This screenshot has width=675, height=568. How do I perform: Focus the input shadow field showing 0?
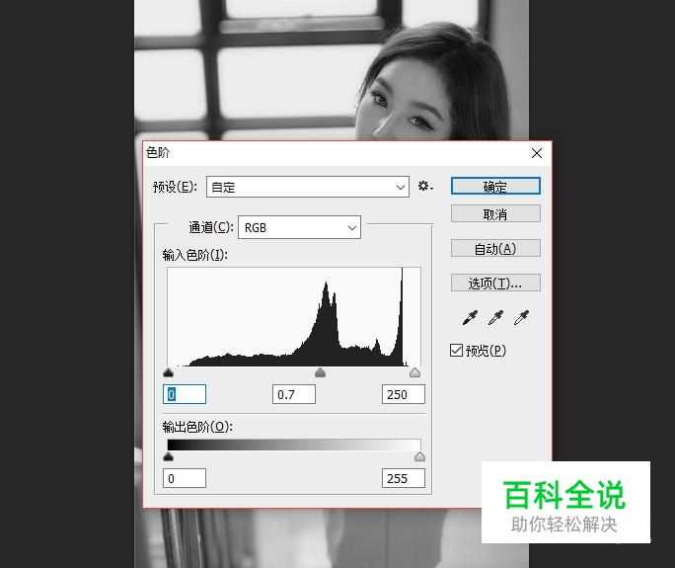coord(185,394)
